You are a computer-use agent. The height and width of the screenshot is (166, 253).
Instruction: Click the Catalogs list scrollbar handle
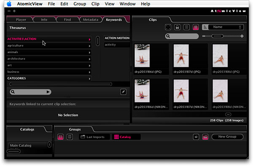pyautogui.click(x=49, y=145)
